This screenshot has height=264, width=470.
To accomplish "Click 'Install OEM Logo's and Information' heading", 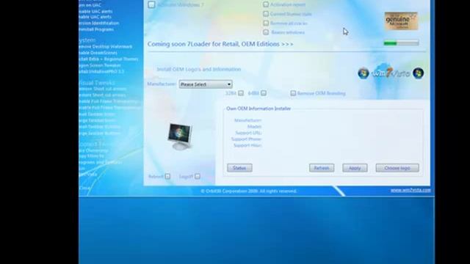I will pyautogui.click(x=199, y=69).
